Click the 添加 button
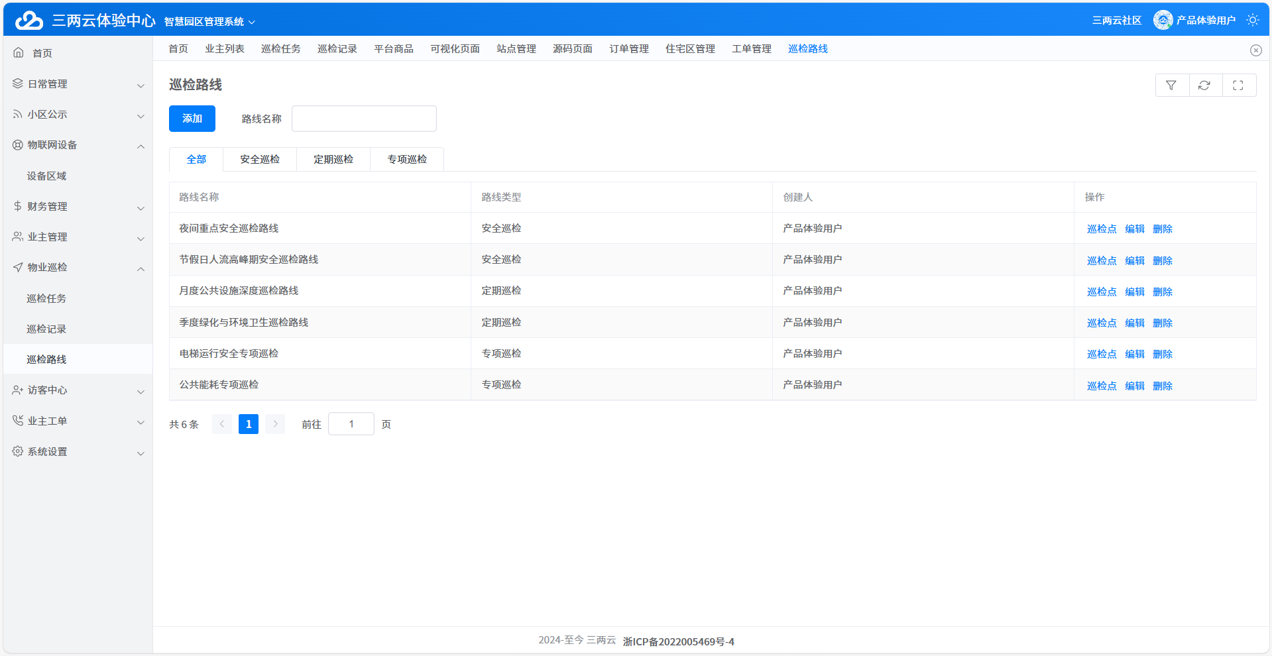 pos(192,118)
